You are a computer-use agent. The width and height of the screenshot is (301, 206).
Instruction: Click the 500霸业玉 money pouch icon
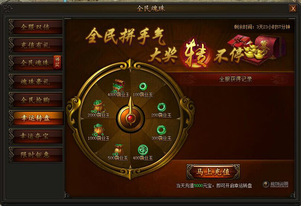(x=118, y=149)
